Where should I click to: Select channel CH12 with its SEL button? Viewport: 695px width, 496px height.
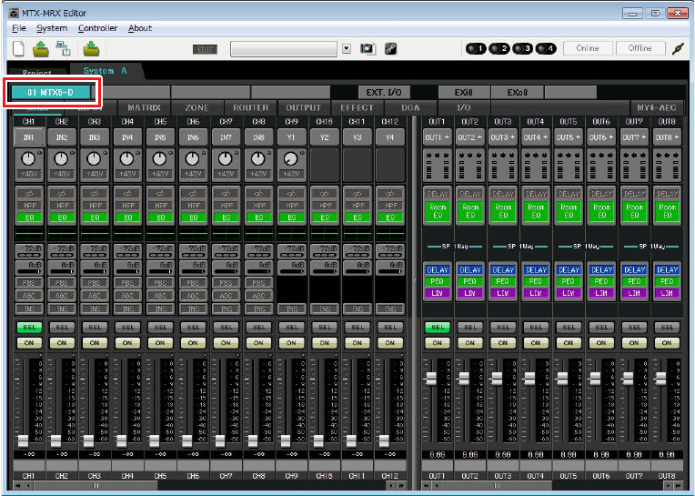point(390,327)
